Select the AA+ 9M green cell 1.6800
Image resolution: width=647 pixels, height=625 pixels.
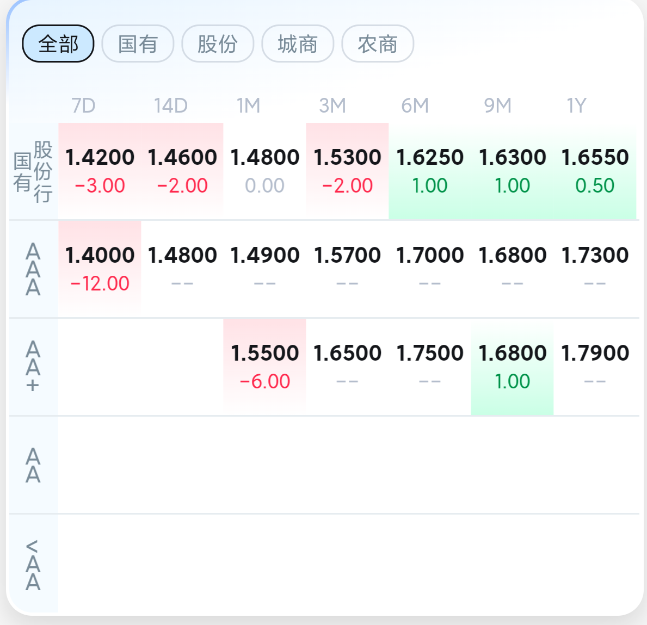point(513,367)
